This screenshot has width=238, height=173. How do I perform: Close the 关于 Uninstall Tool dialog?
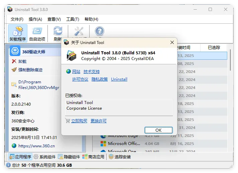[x=172, y=42]
